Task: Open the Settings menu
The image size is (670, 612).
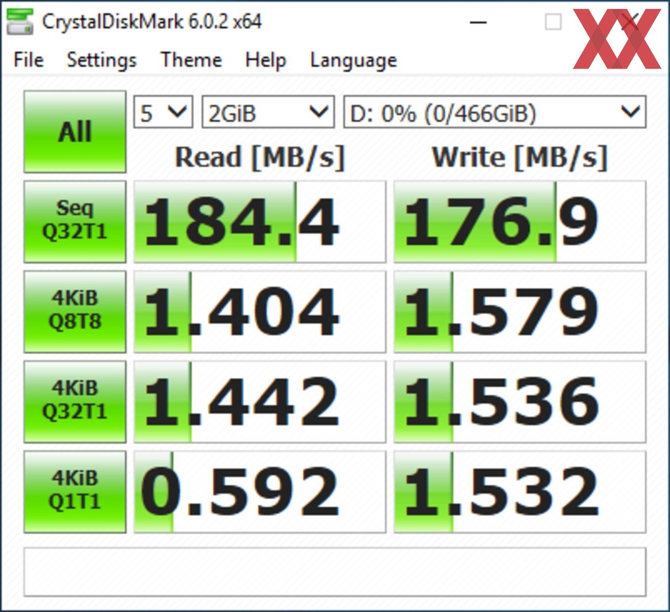Action: click(x=102, y=60)
